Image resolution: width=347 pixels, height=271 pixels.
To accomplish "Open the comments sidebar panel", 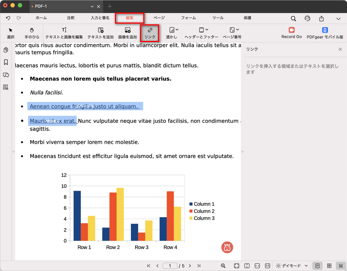I will pyautogui.click(x=6, y=75).
